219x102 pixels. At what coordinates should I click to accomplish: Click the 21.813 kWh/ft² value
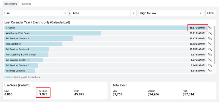197,33
